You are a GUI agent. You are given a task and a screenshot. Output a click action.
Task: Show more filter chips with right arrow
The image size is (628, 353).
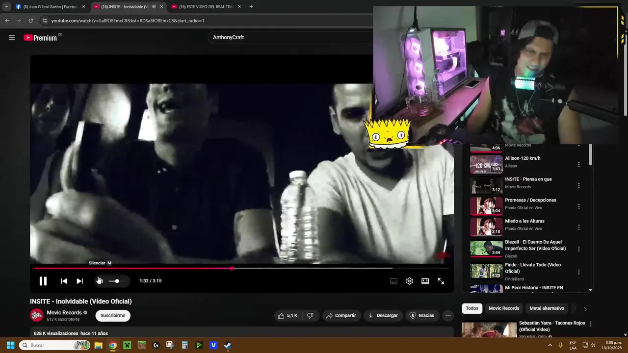585,309
